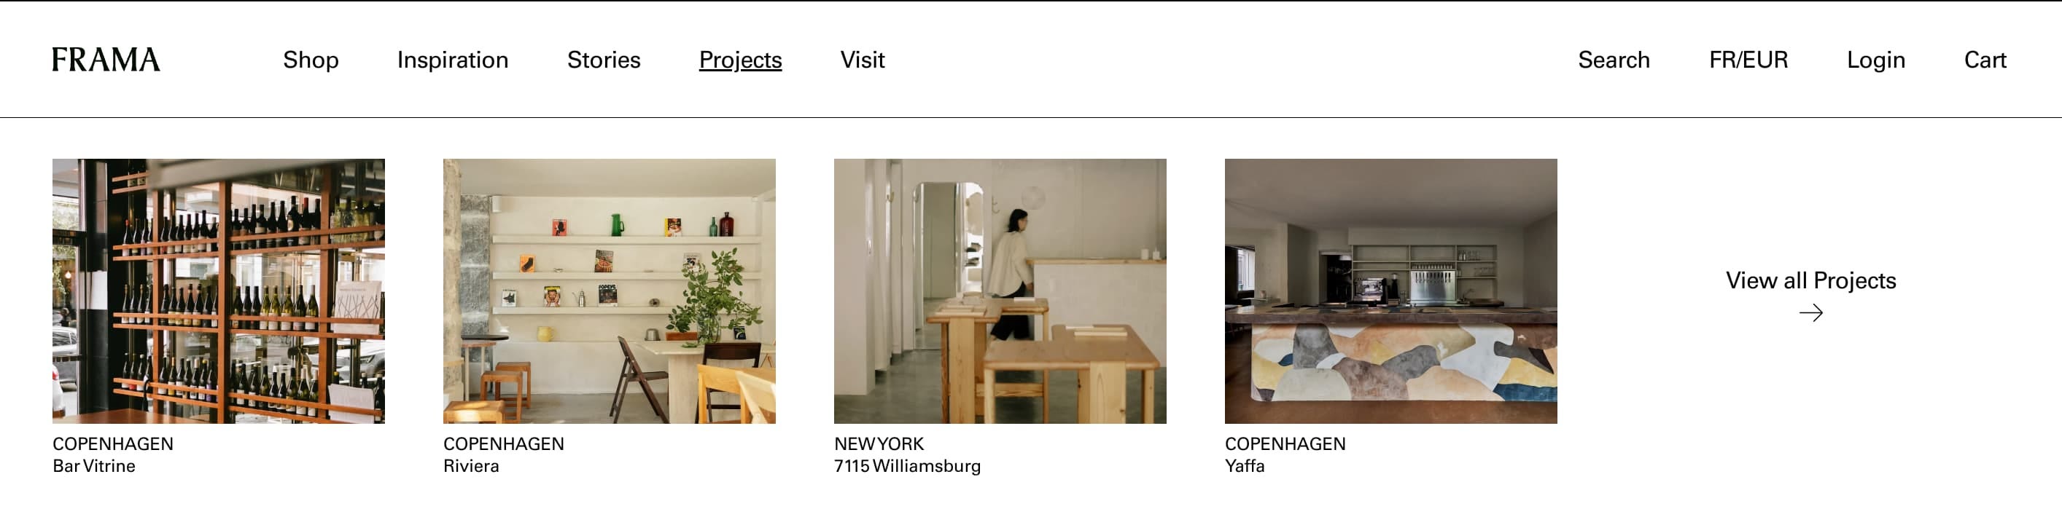Image resolution: width=2062 pixels, height=517 pixels.
Task: Open the Visit page
Action: coord(862,60)
